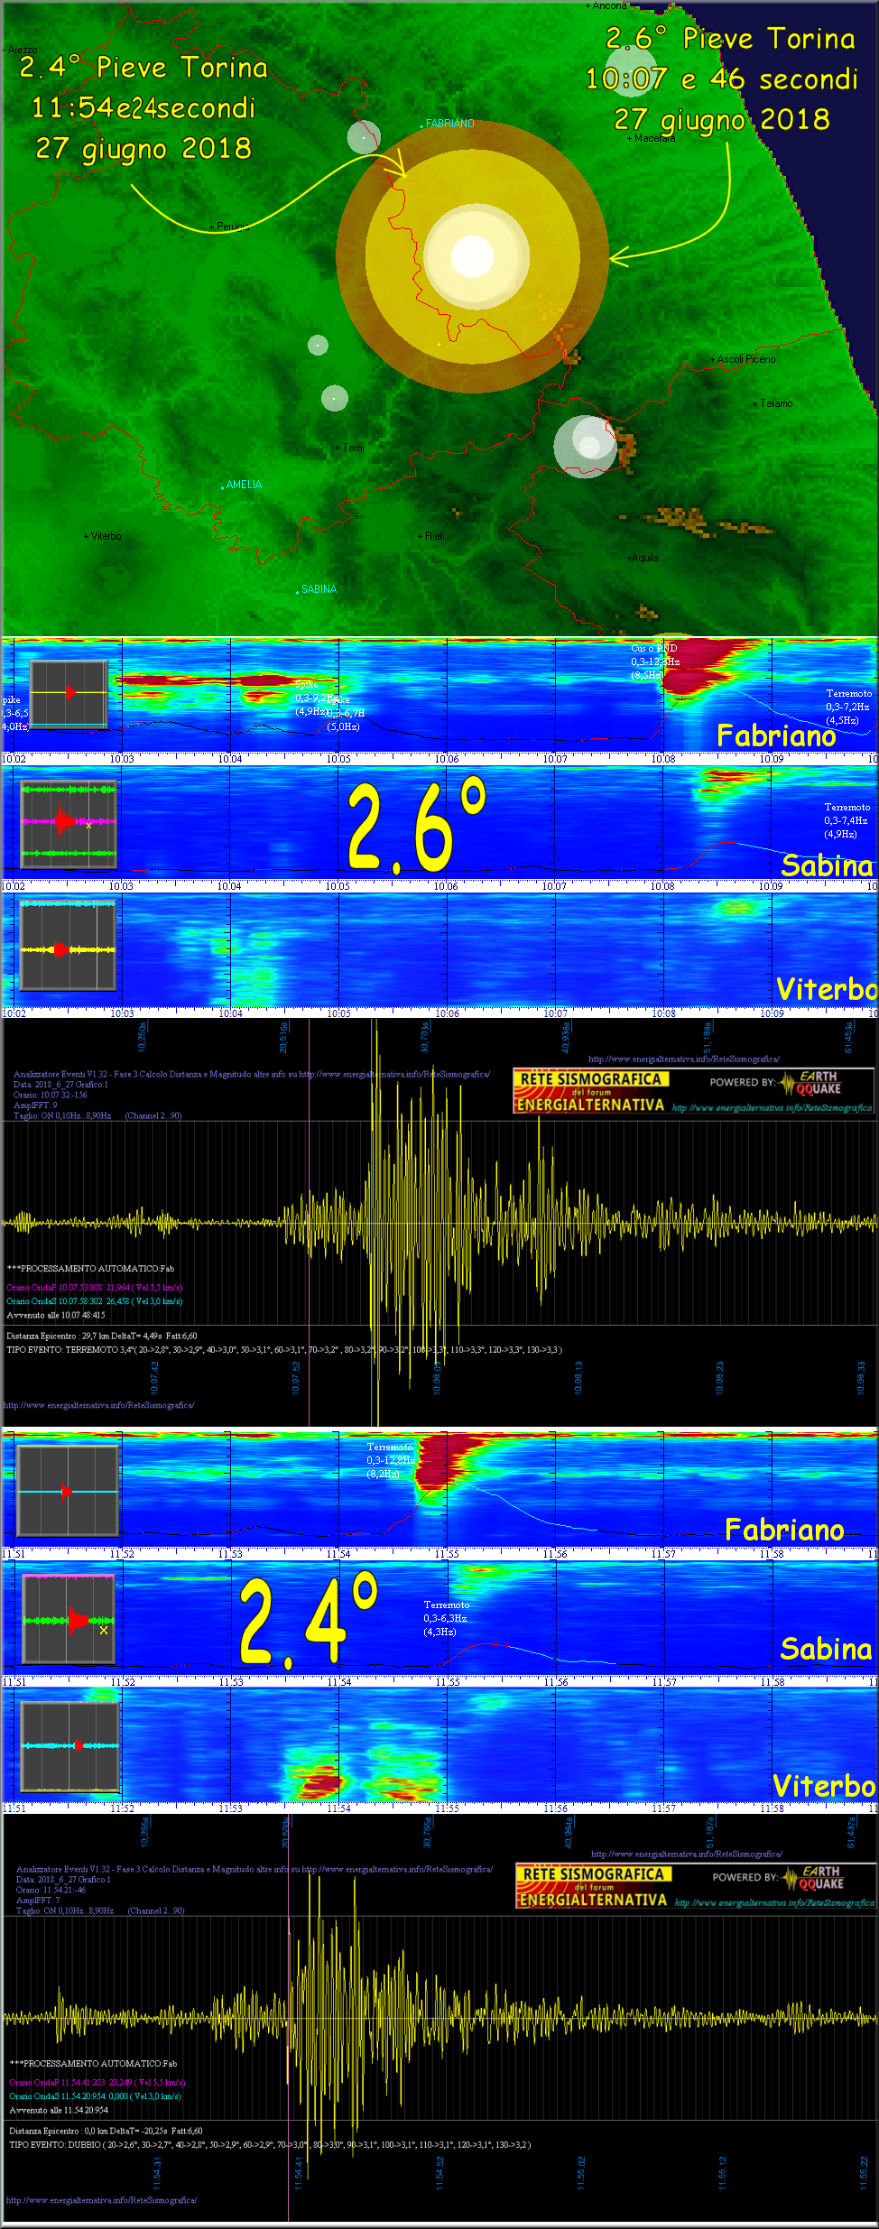Viewport: 879px width, 2229px height.
Task: Click 'TIPO EVENTO: TERREMOTO 3,4°' line
Action: (284, 1350)
